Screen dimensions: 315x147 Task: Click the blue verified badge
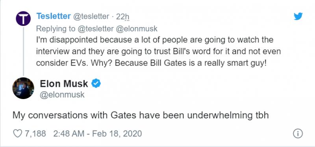(96, 83)
